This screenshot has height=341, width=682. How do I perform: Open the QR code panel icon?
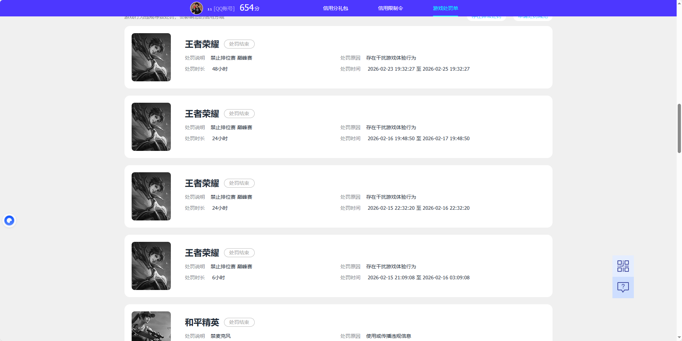[623, 266]
